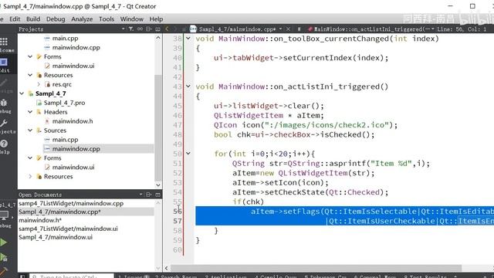494x278 pixels.
Task: Select main.cpp under Sampl_4_7 Sources
Action: (x=65, y=139)
